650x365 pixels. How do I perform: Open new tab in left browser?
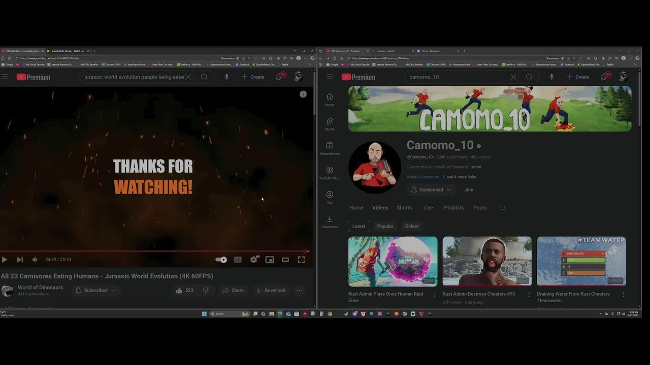point(94,51)
